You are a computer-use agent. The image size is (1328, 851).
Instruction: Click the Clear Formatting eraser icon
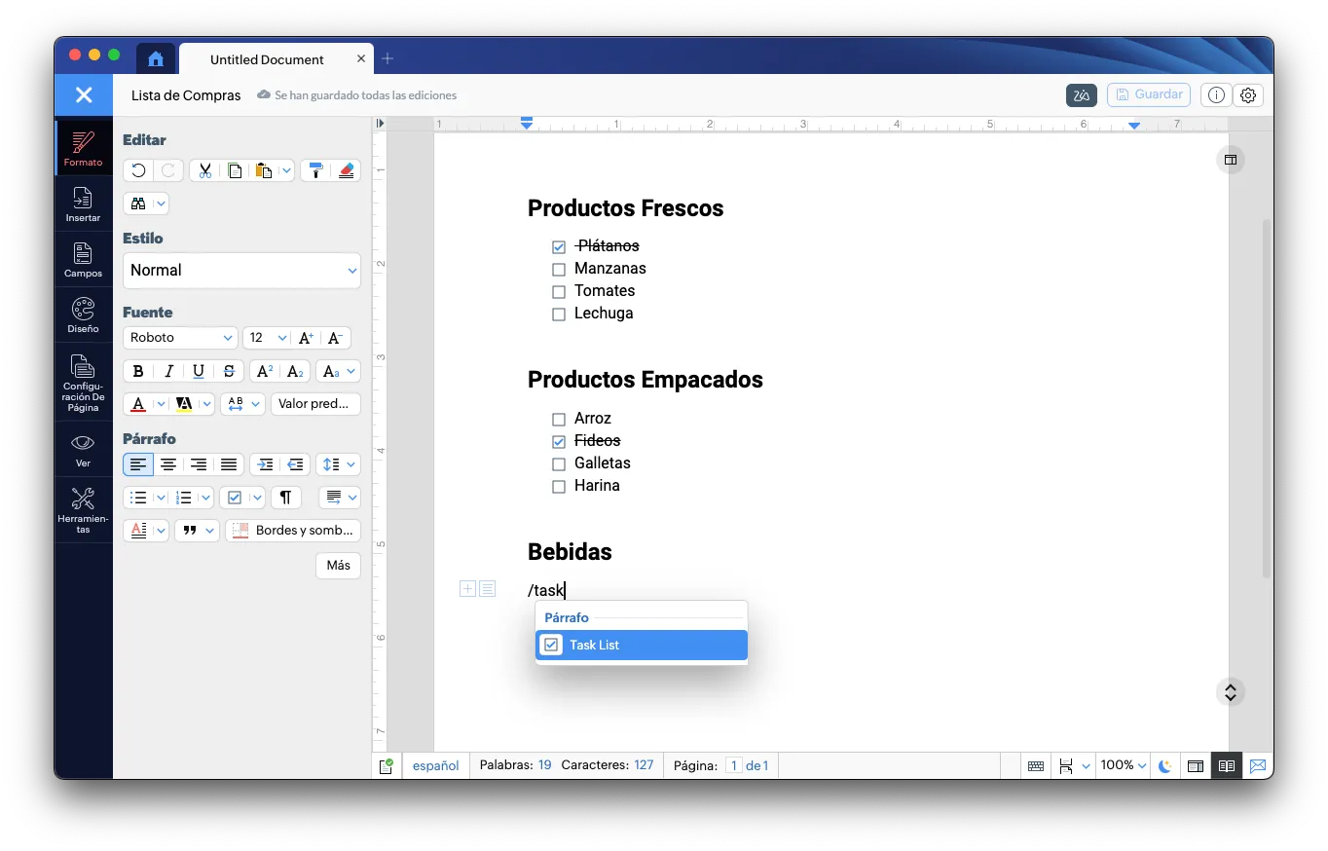(347, 170)
